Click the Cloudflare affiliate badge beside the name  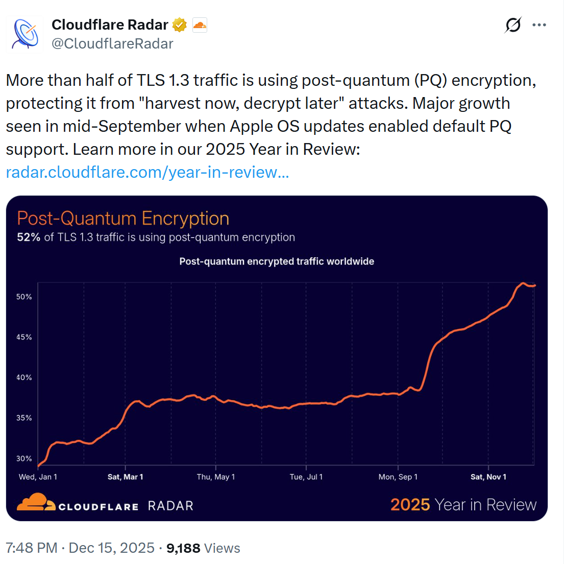click(x=200, y=25)
